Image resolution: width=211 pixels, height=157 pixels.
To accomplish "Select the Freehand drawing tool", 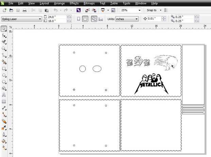I will click(x=4, y=55).
